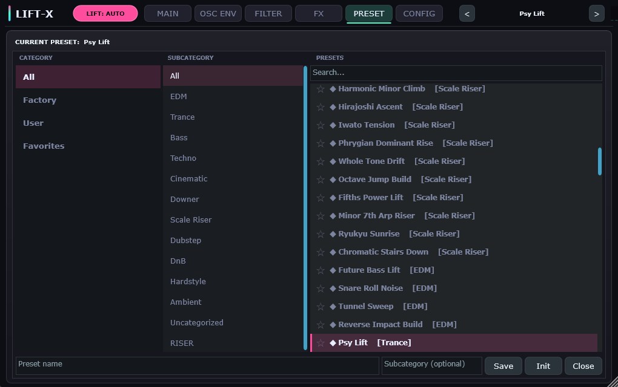
Task: Star the Minor 7th Arp Riser preset
Action: 321,215
